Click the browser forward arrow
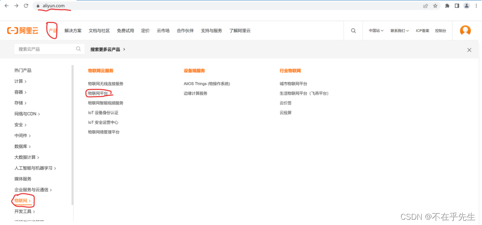This screenshot has width=482, height=225. (x=16, y=6)
